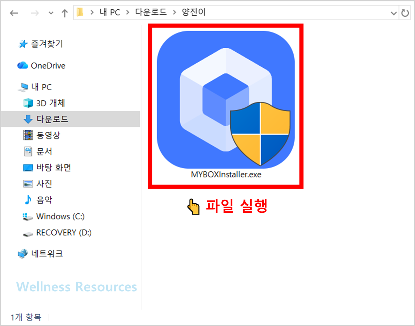Select 양진이 in the address breadcrumb
Image resolution: width=415 pixels, height=326 pixels.
[193, 13]
